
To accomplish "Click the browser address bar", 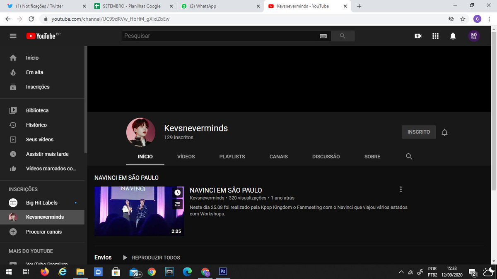I will click(x=244, y=19).
